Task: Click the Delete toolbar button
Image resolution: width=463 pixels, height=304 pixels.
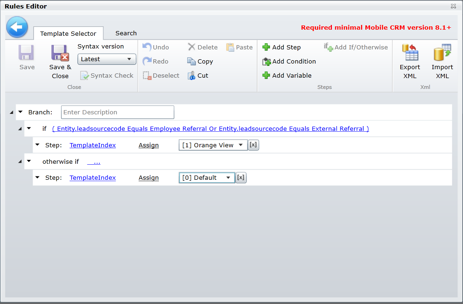Action: (203, 47)
